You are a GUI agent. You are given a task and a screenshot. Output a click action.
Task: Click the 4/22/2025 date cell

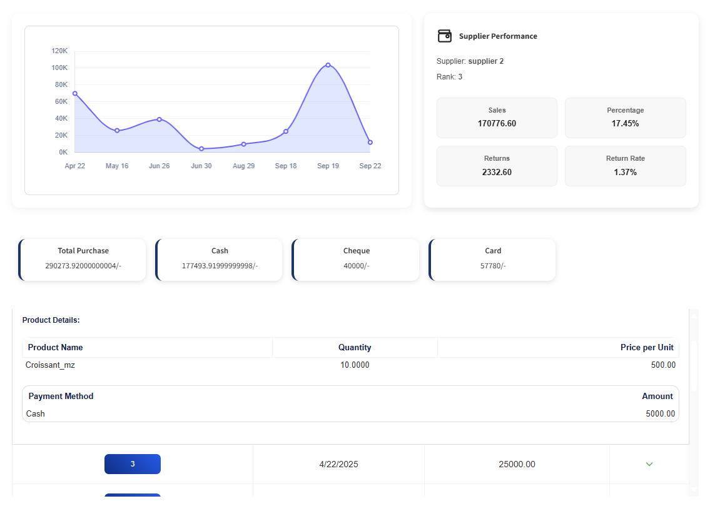click(x=338, y=464)
